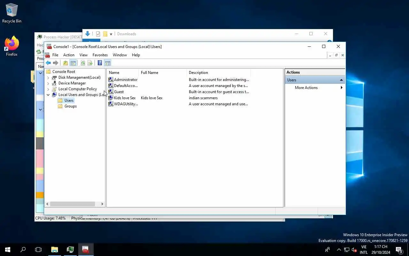Open the Action menu

69,55
